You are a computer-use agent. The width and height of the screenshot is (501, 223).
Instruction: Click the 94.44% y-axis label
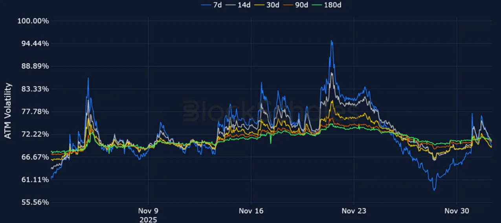click(35, 44)
